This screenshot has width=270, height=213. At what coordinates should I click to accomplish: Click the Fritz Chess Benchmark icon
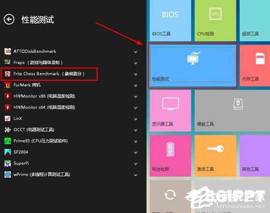pos(7,74)
